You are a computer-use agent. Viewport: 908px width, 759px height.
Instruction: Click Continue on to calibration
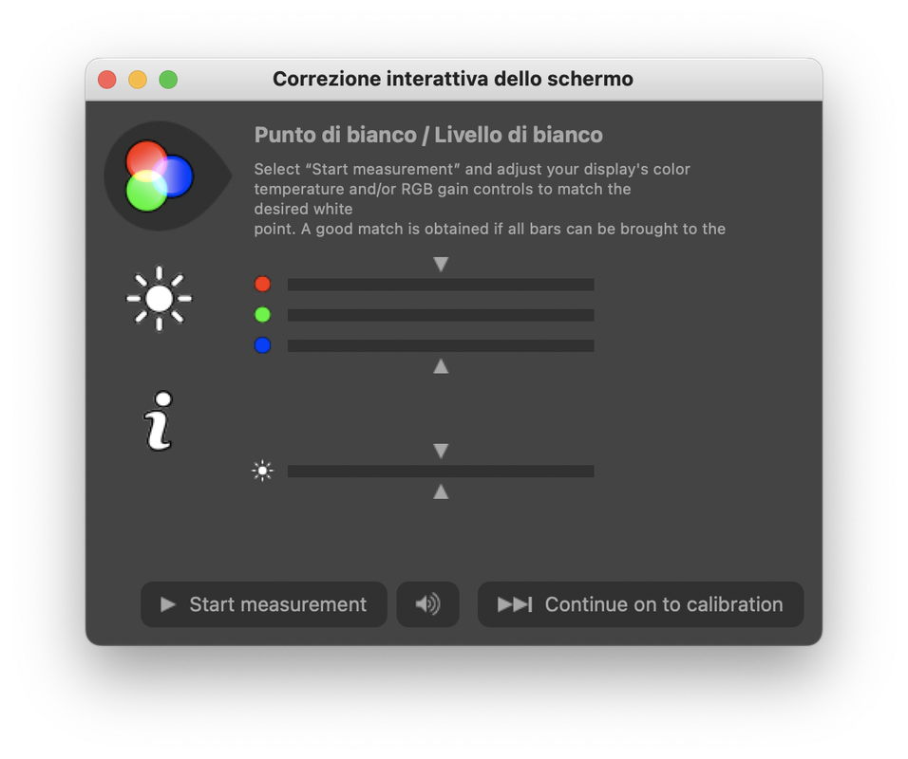(x=640, y=604)
